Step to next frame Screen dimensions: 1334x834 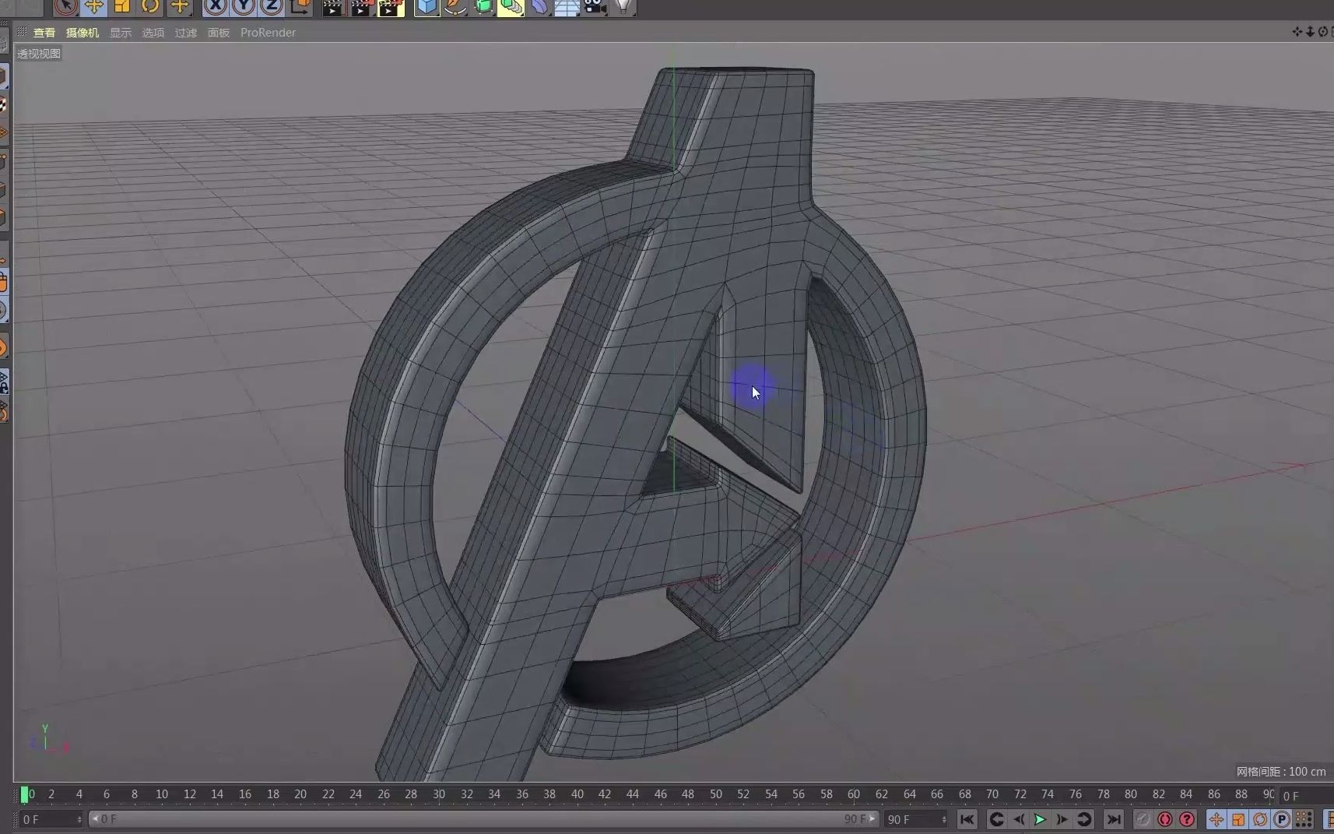click(x=1062, y=819)
